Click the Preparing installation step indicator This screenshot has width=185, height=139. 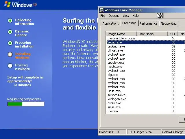coord(10,43)
